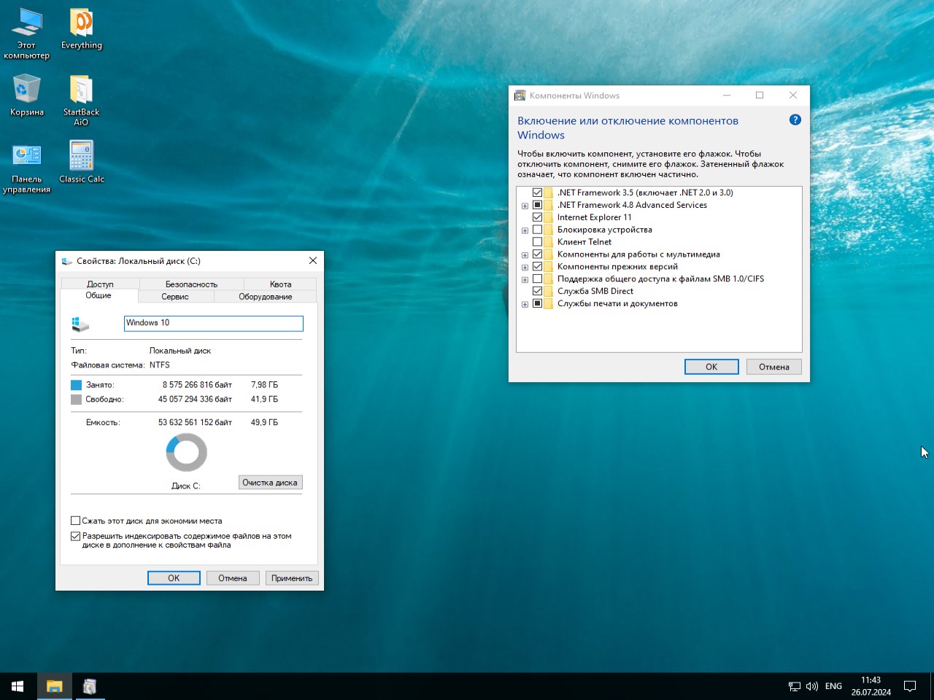Select the Клиент Telnet tree row label

[x=584, y=242]
